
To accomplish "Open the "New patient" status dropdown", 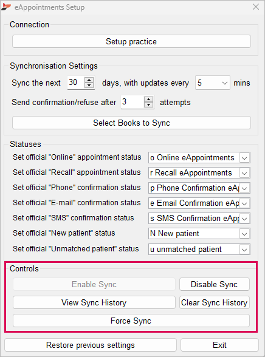I will pos(244,234).
